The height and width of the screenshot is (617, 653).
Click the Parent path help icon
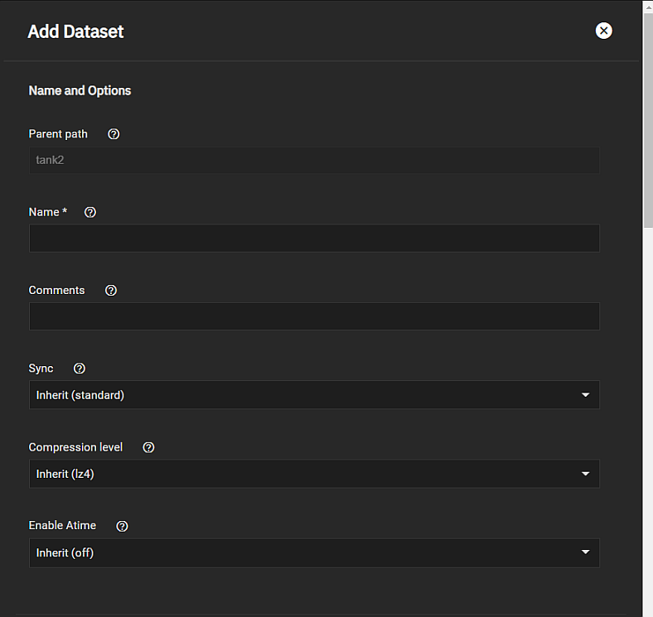[114, 134]
